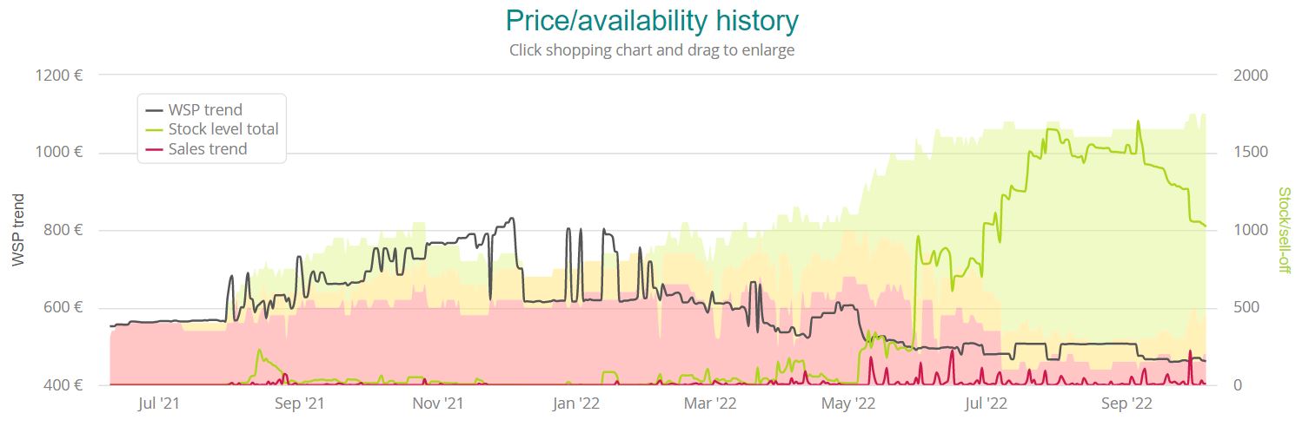Viewport: 1309px width, 433px height.
Task: Click the 500 stock axis label
Action: tap(1246, 308)
